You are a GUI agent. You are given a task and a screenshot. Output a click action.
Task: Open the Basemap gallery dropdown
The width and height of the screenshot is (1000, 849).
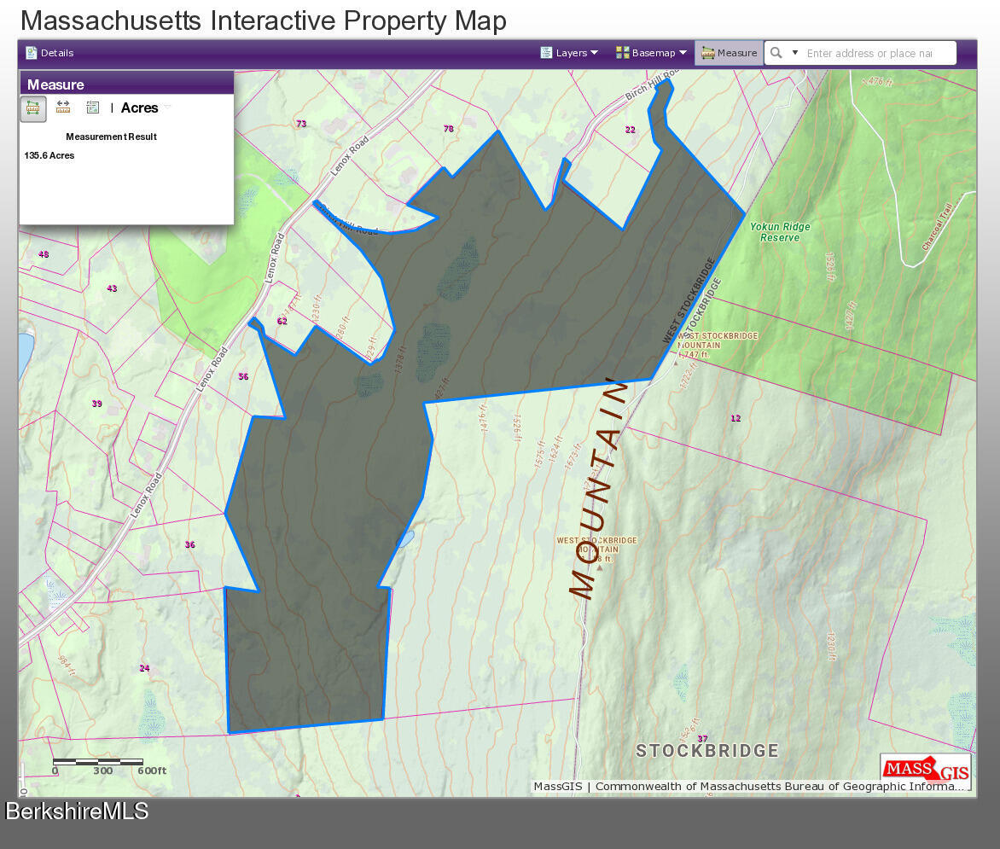tap(651, 53)
